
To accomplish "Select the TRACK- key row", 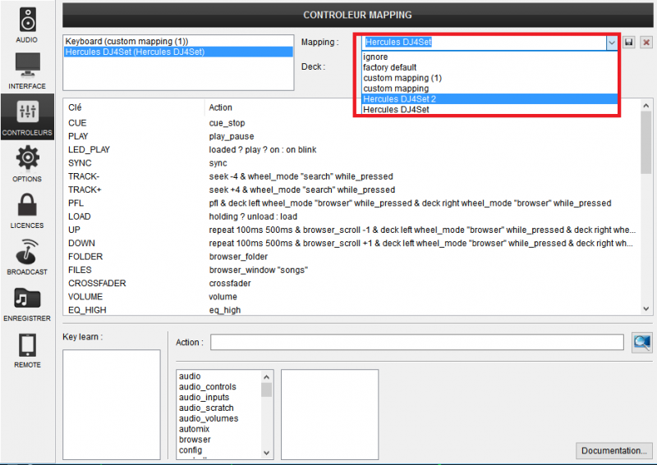I will tap(352, 176).
